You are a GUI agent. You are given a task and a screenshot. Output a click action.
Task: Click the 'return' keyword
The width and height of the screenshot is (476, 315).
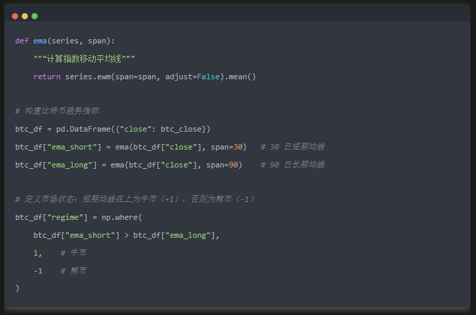[x=47, y=77]
